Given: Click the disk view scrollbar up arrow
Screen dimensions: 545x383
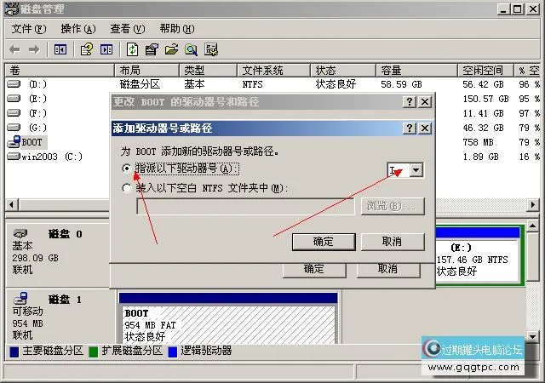Looking at the screenshot, I should [532, 226].
